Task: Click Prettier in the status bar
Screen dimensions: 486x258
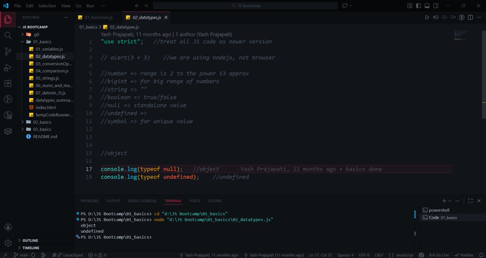Action: [464, 255]
